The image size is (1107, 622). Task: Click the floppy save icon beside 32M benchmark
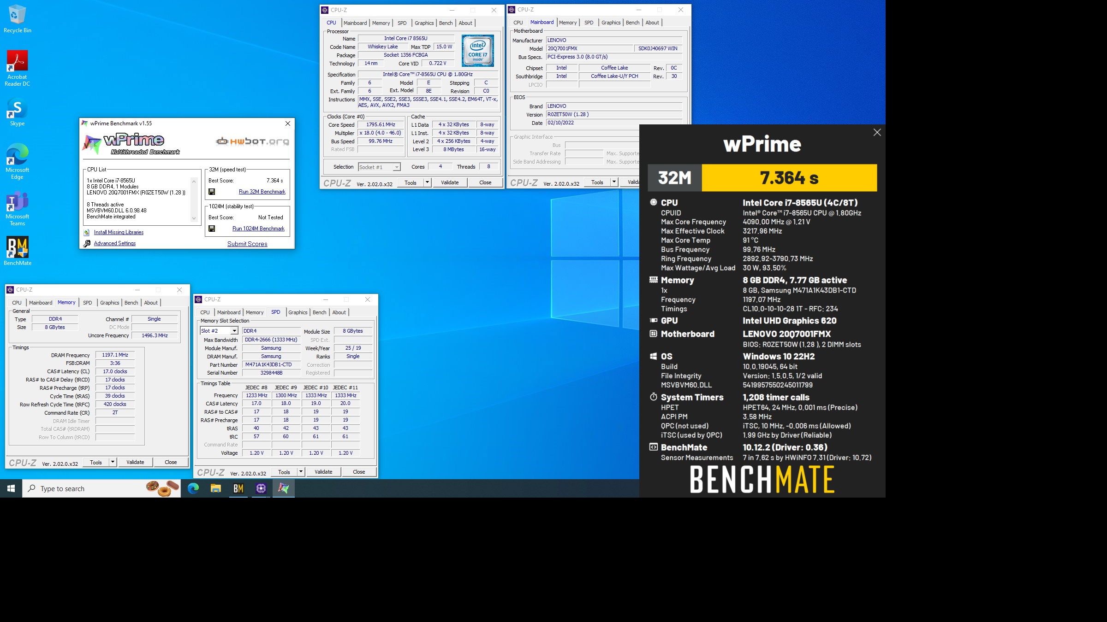(212, 192)
